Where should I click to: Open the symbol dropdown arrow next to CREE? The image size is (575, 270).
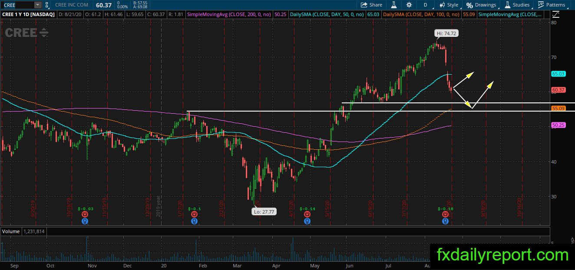point(37,5)
